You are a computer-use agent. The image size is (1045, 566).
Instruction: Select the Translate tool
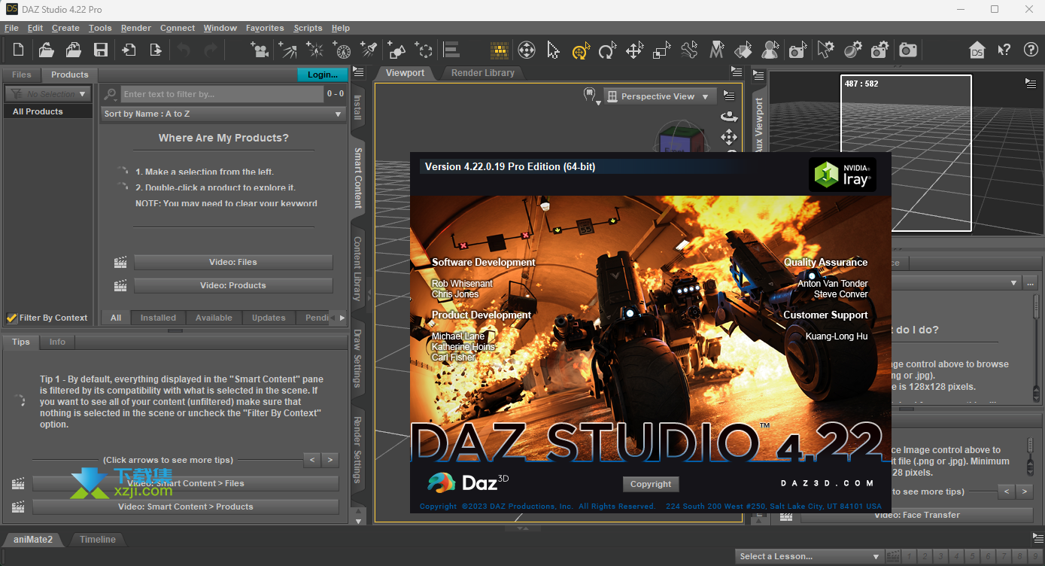tap(634, 50)
